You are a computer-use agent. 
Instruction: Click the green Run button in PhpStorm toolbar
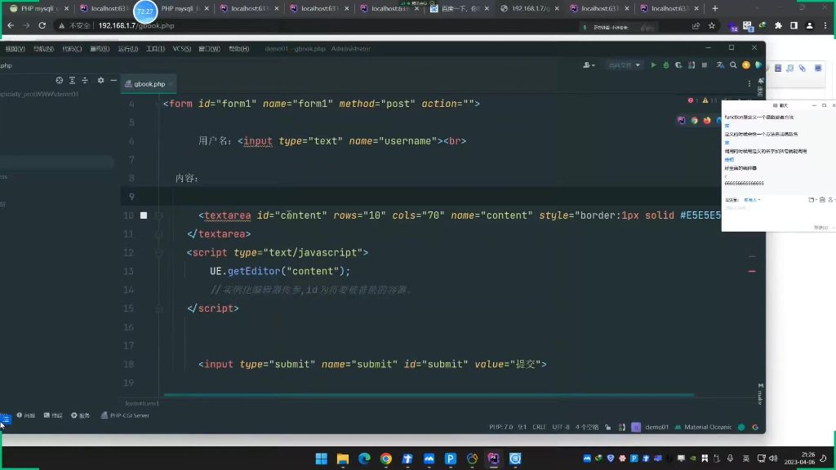pyautogui.click(x=653, y=65)
